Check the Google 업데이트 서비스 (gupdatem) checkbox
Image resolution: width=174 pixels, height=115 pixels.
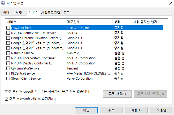click(x=8, y=48)
